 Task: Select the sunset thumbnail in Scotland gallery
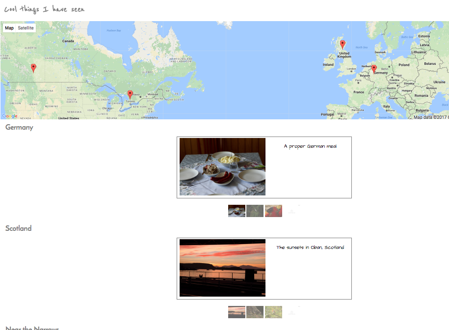tap(237, 312)
